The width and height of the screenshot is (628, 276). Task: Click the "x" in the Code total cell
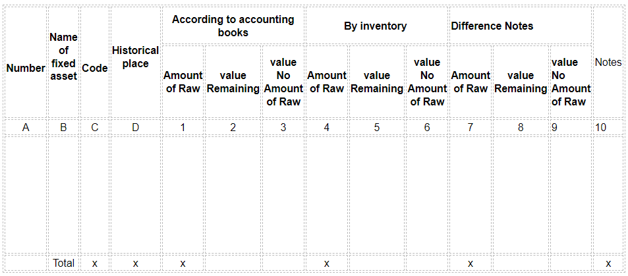point(94,263)
